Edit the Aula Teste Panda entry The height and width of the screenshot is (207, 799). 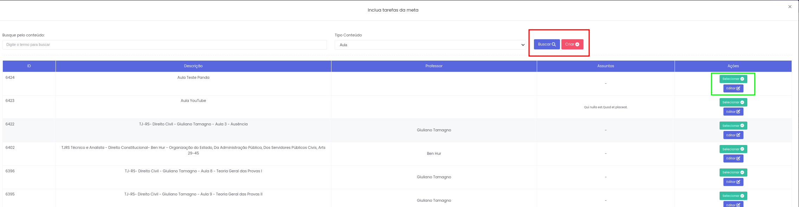(x=733, y=89)
